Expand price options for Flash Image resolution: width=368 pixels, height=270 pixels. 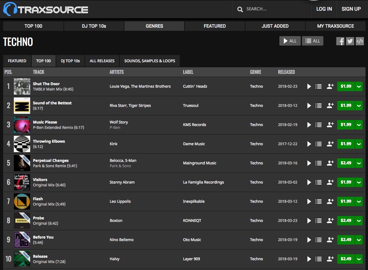[x=359, y=201]
